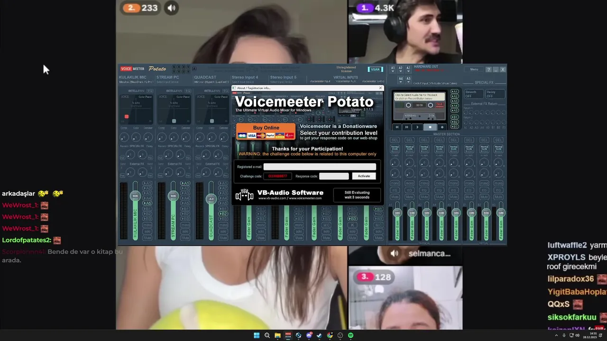Click the payment cards strip under Buy Online
This screenshot has height=341, width=607.
[x=266, y=135]
